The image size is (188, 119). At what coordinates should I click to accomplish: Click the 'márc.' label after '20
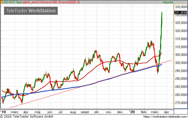coord(155,112)
